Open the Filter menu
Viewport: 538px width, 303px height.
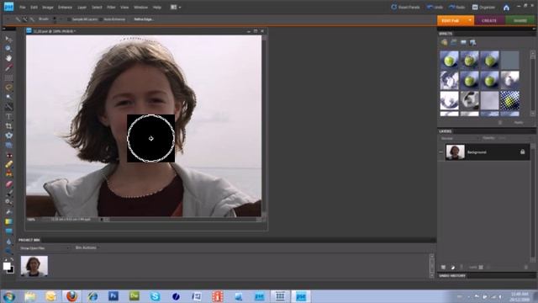[x=111, y=8]
